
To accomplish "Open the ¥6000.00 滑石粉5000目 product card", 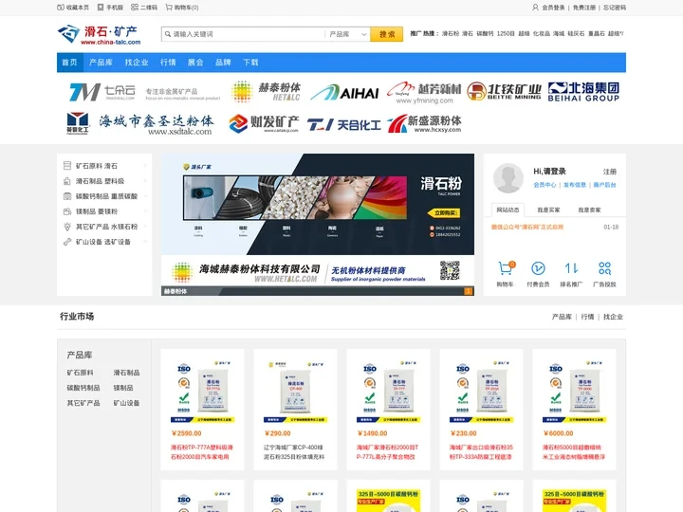I will (574, 410).
